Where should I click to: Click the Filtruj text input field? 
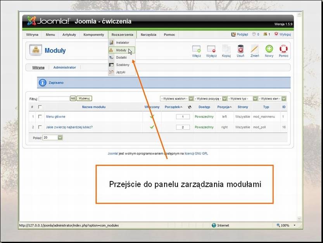tap(54, 99)
